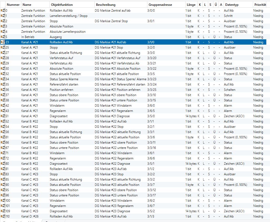Click the icon beside object number 23
The width and height of the screenshot is (270, 222).
pos(3,42)
